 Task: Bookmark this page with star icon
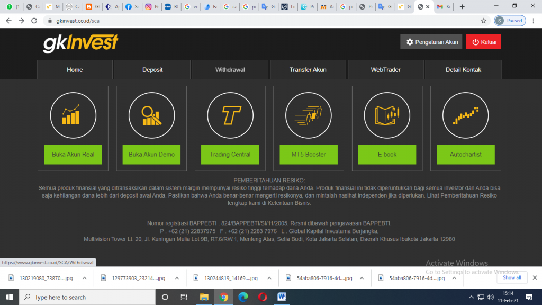point(483,21)
